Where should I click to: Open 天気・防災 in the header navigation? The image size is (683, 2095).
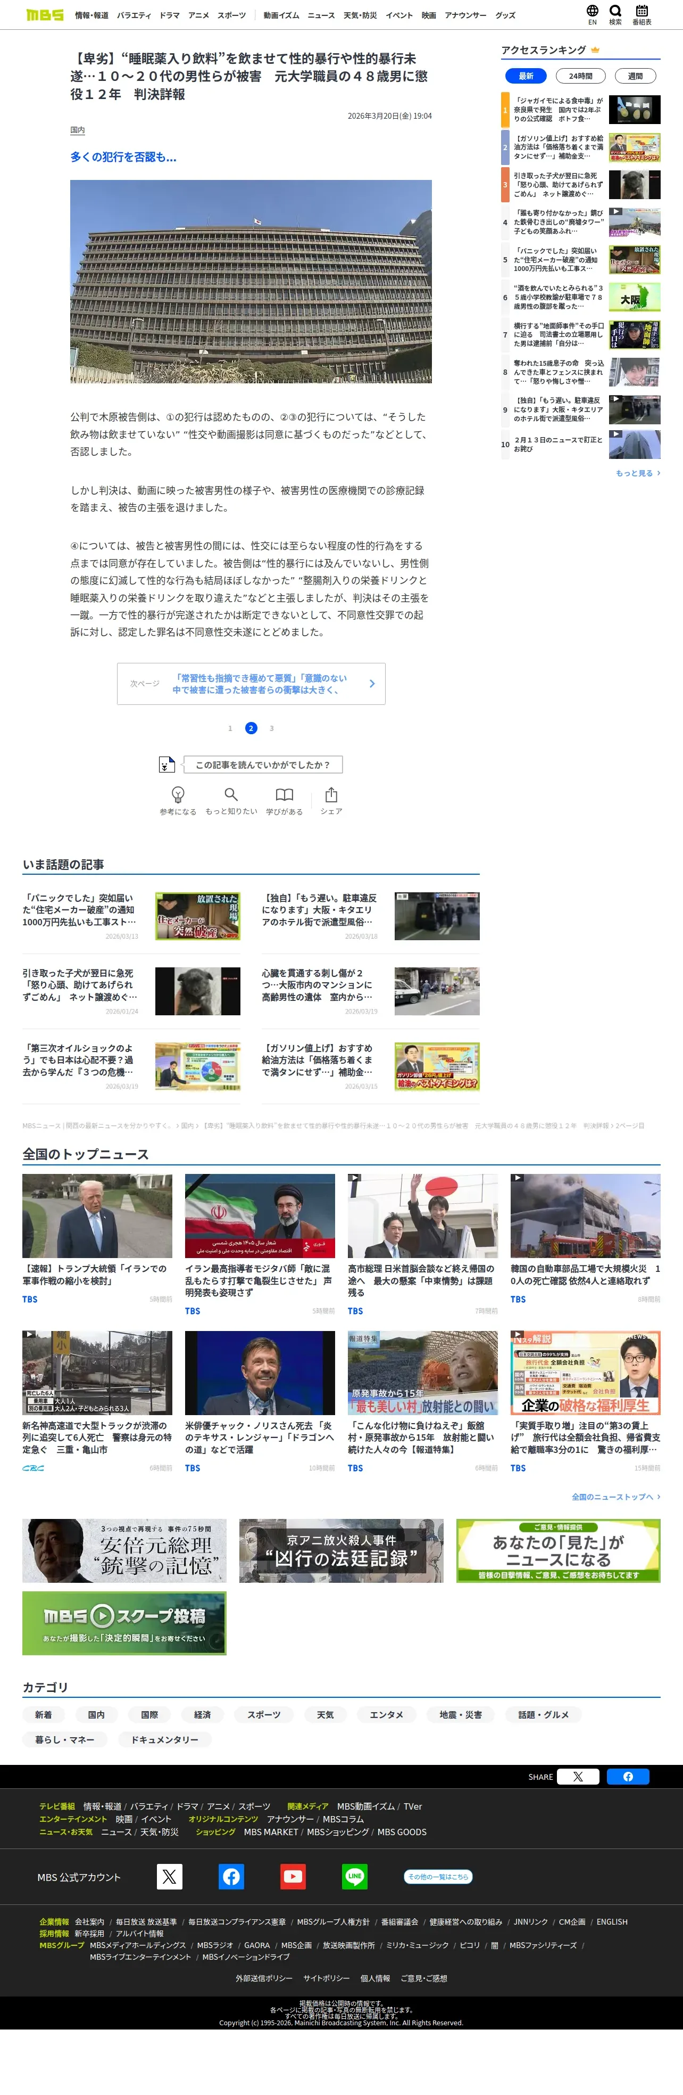point(360,15)
